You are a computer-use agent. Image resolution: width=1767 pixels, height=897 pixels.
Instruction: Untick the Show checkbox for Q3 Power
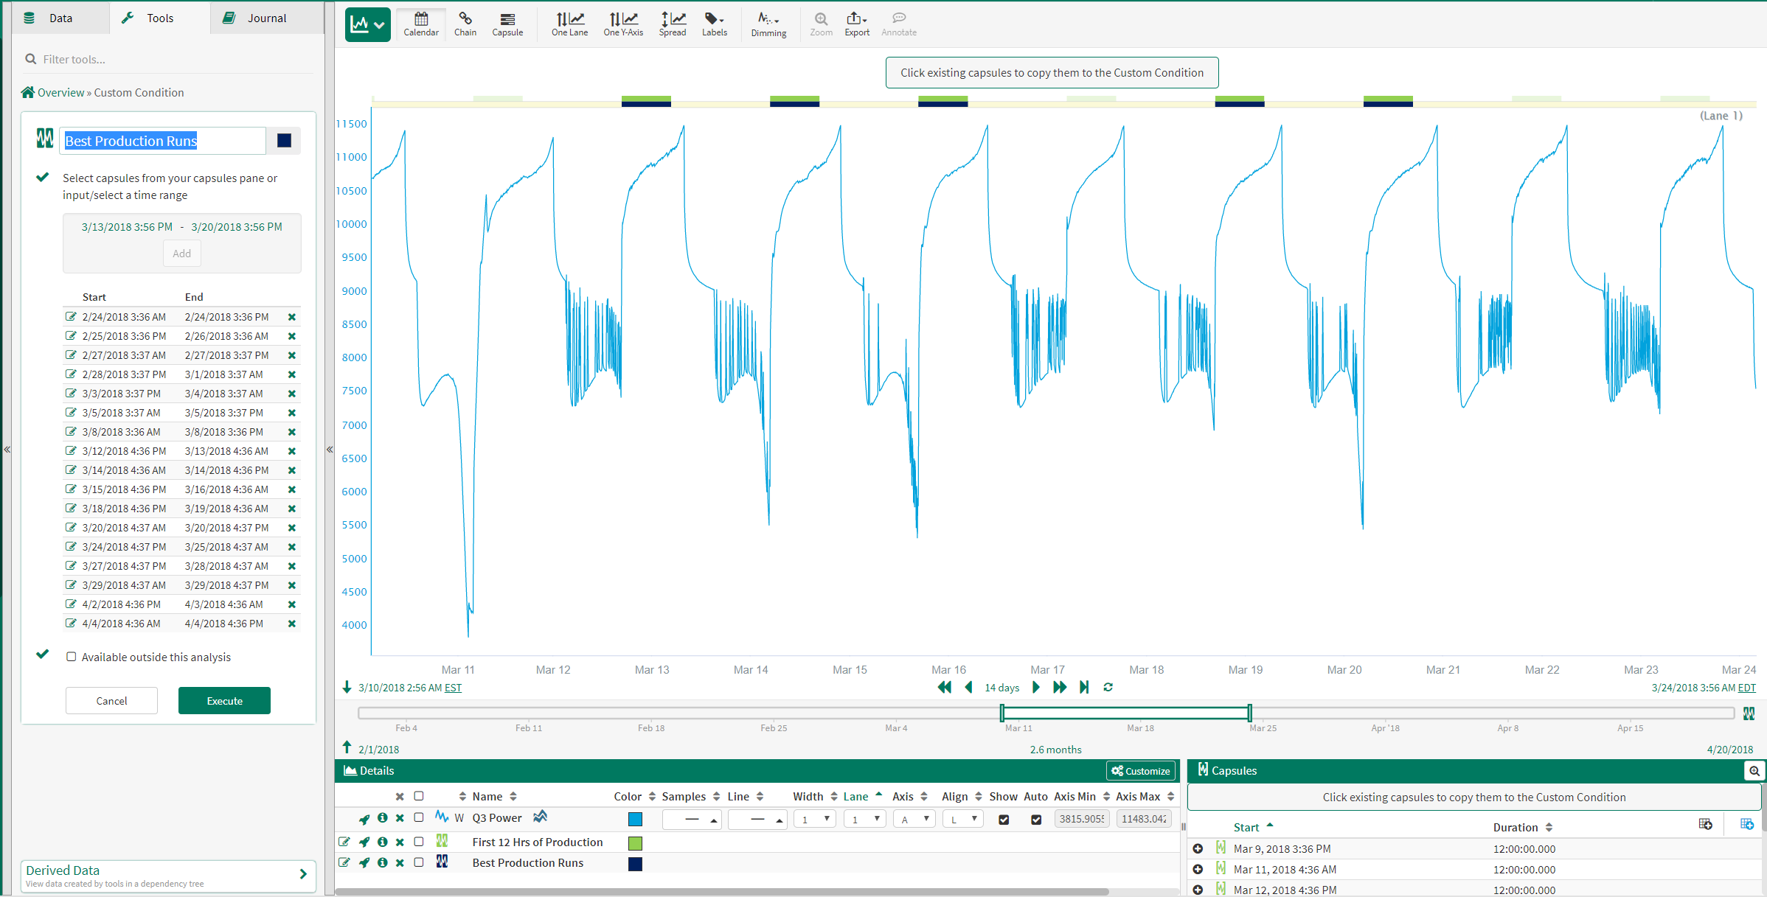coord(1003,819)
